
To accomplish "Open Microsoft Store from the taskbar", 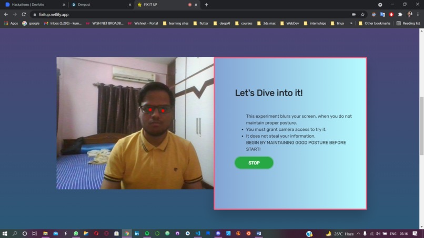I will [x=116, y=233].
